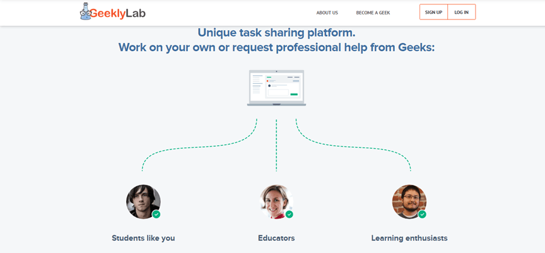This screenshot has width=545, height=253.
Task: Select the educator's profile photo
Action: 276,201
